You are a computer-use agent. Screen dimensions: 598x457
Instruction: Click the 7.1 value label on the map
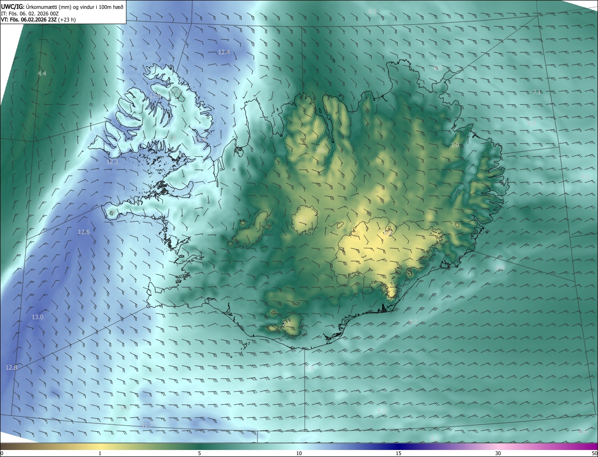tap(537, 93)
